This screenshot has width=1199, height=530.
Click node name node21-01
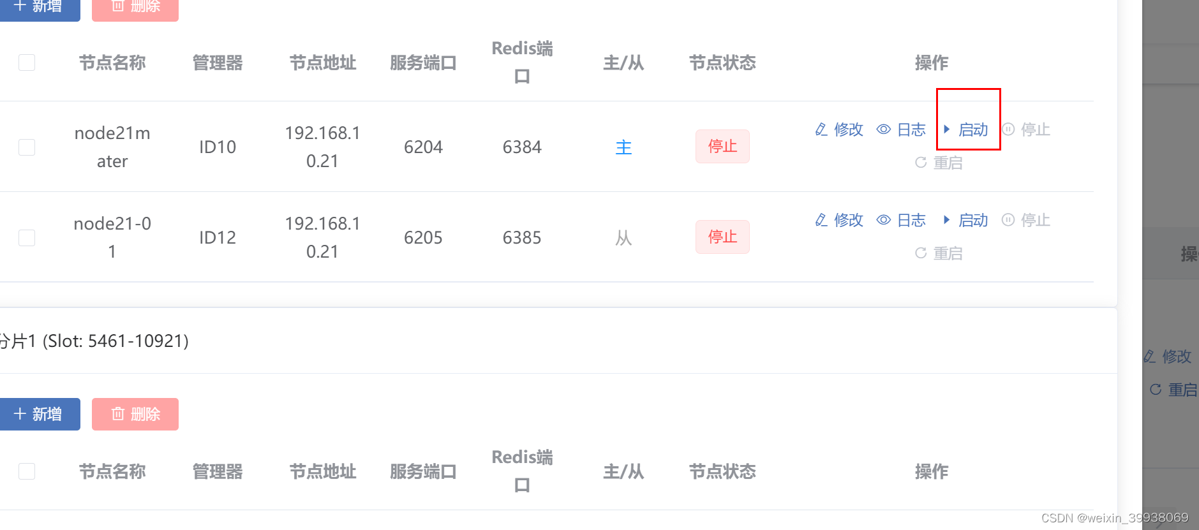[x=112, y=237]
